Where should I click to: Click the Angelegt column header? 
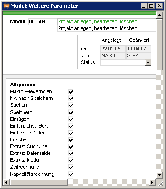[x=111, y=40]
